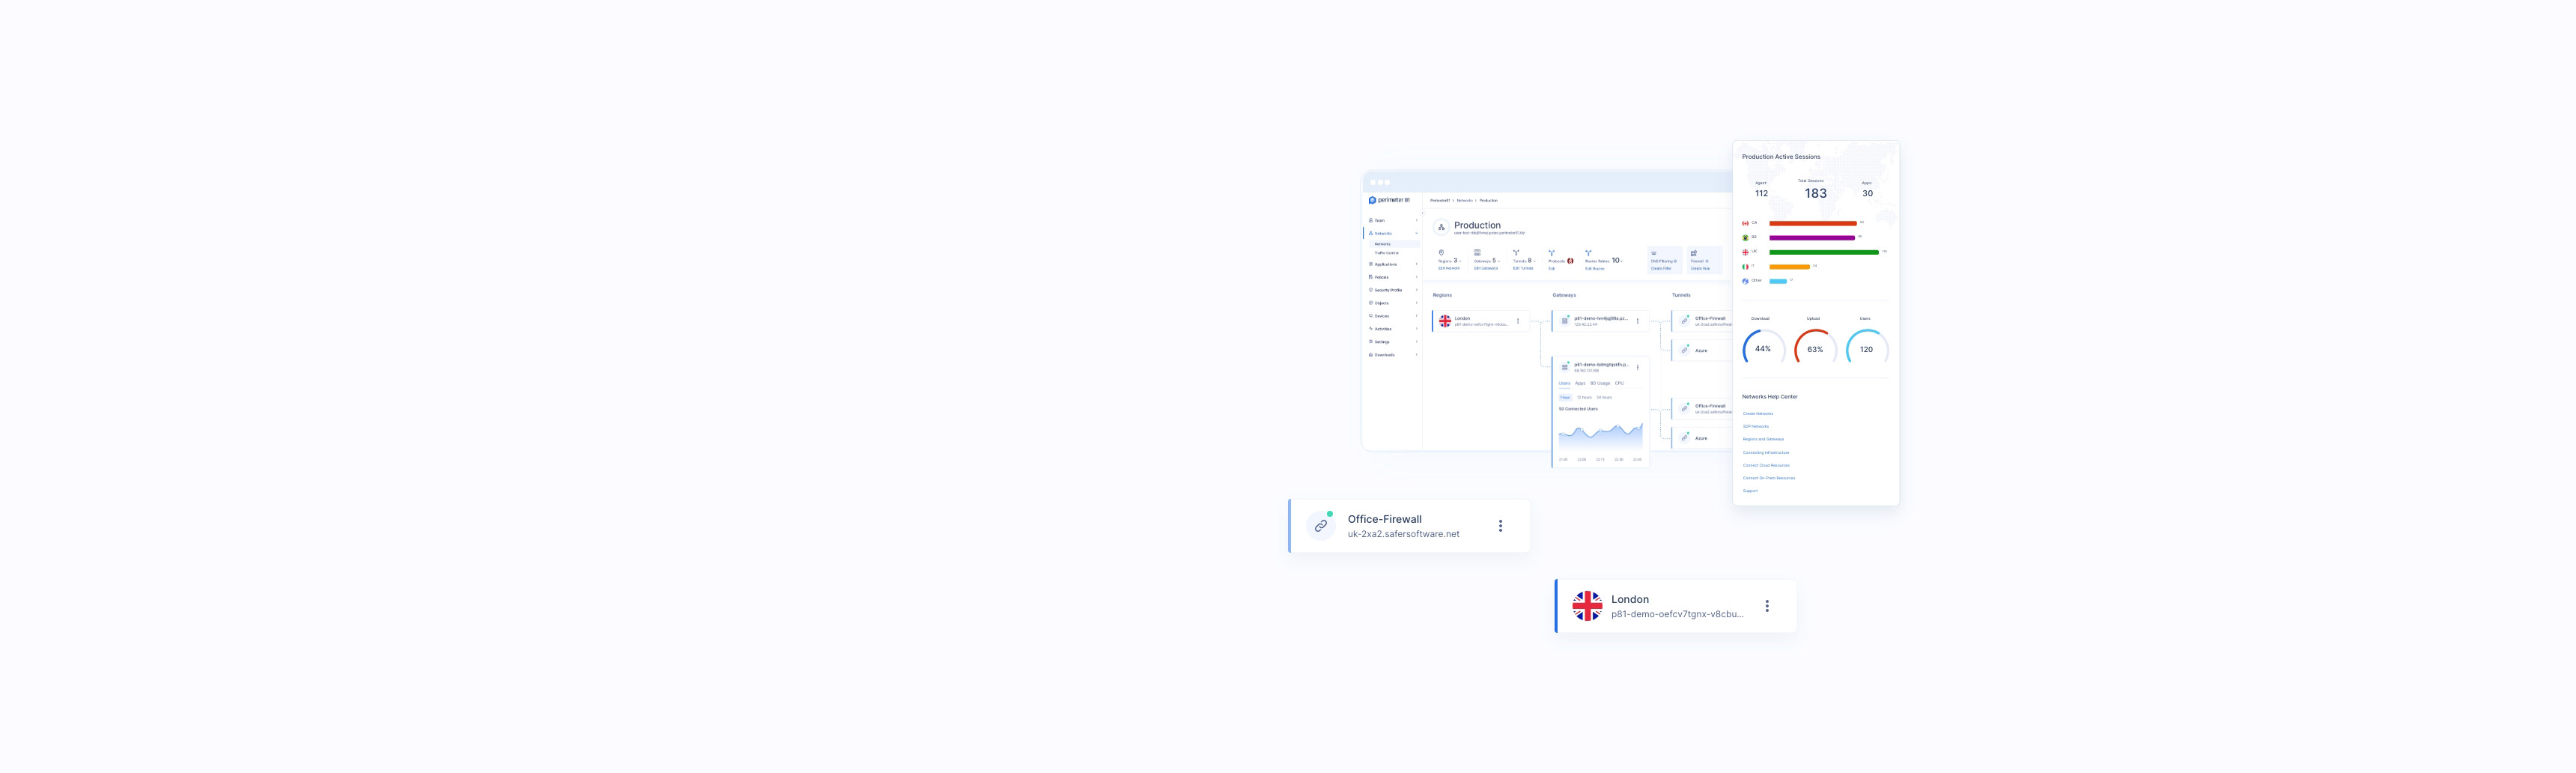Click the sidebar collapse arrow
The height and width of the screenshot is (773, 2576).
pyautogui.click(x=1423, y=214)
